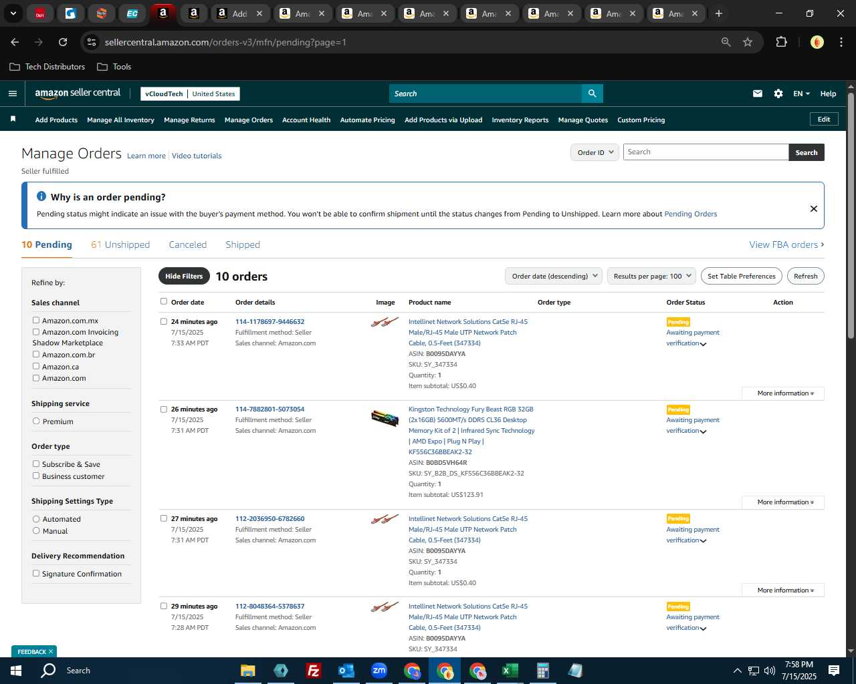856x684 pixels.
Task: Open FileZilla from the taskbar
Action: pyautogui.click(x=313, y=671)
